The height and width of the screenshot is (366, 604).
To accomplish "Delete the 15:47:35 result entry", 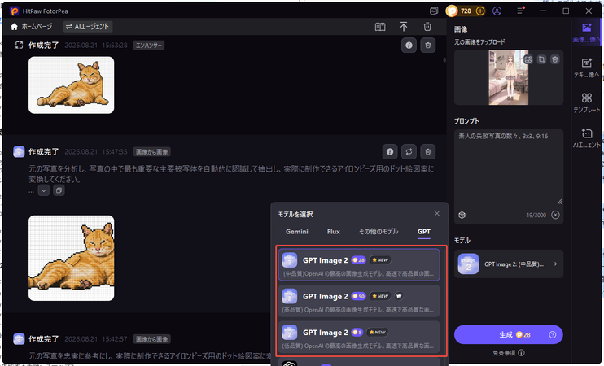I will pyautogui.click(x=427, y=151).
